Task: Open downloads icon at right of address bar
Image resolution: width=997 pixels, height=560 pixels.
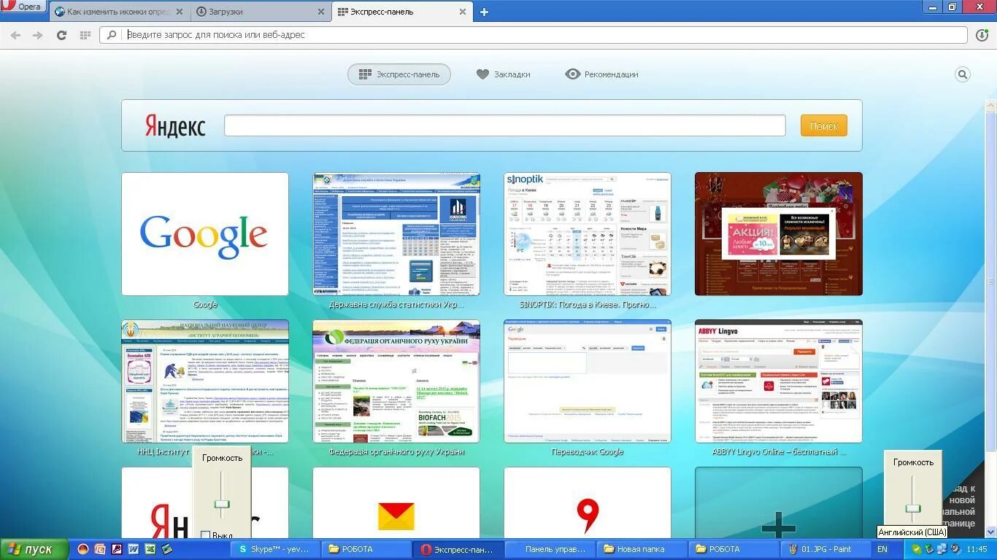Action: (982, 35)
